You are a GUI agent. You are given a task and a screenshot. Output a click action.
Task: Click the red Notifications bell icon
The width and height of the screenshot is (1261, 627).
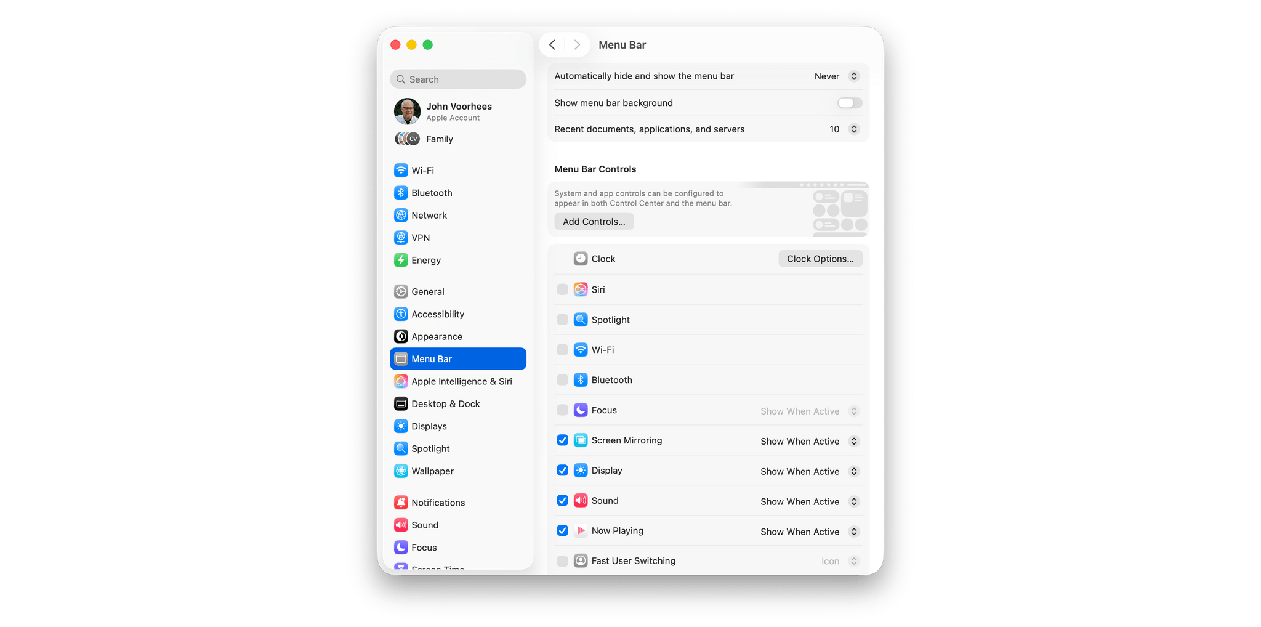401,503
